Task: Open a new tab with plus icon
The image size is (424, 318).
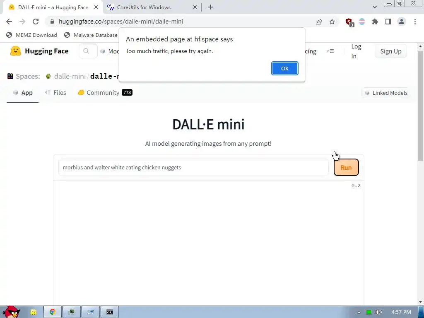Action: [x=211, y=7]
